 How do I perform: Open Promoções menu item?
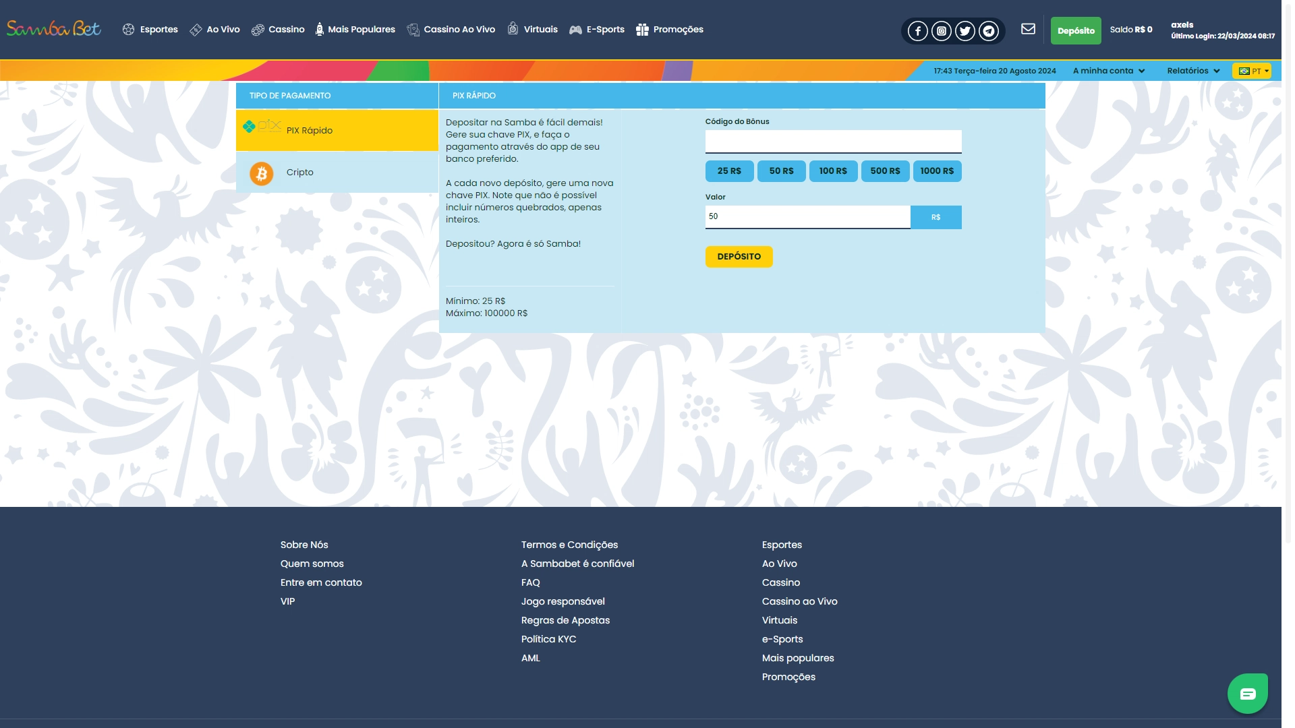coord(679,30)
